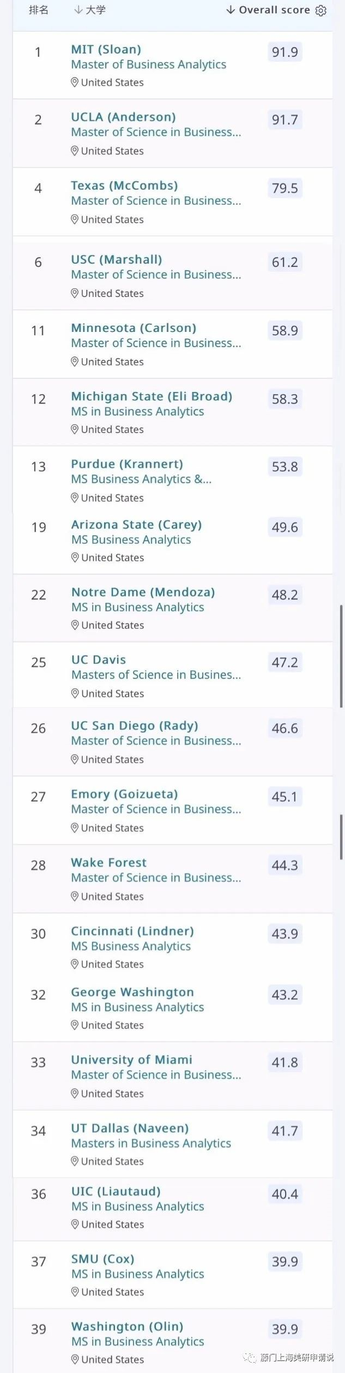Viewport: 345px width, 1373px height.
Task: Open the Washington (Olin) university link
Action: click(x=127, y=1327)
